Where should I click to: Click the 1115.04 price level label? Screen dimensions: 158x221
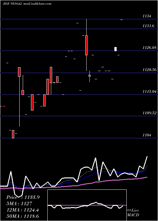(x=149, y=92)
